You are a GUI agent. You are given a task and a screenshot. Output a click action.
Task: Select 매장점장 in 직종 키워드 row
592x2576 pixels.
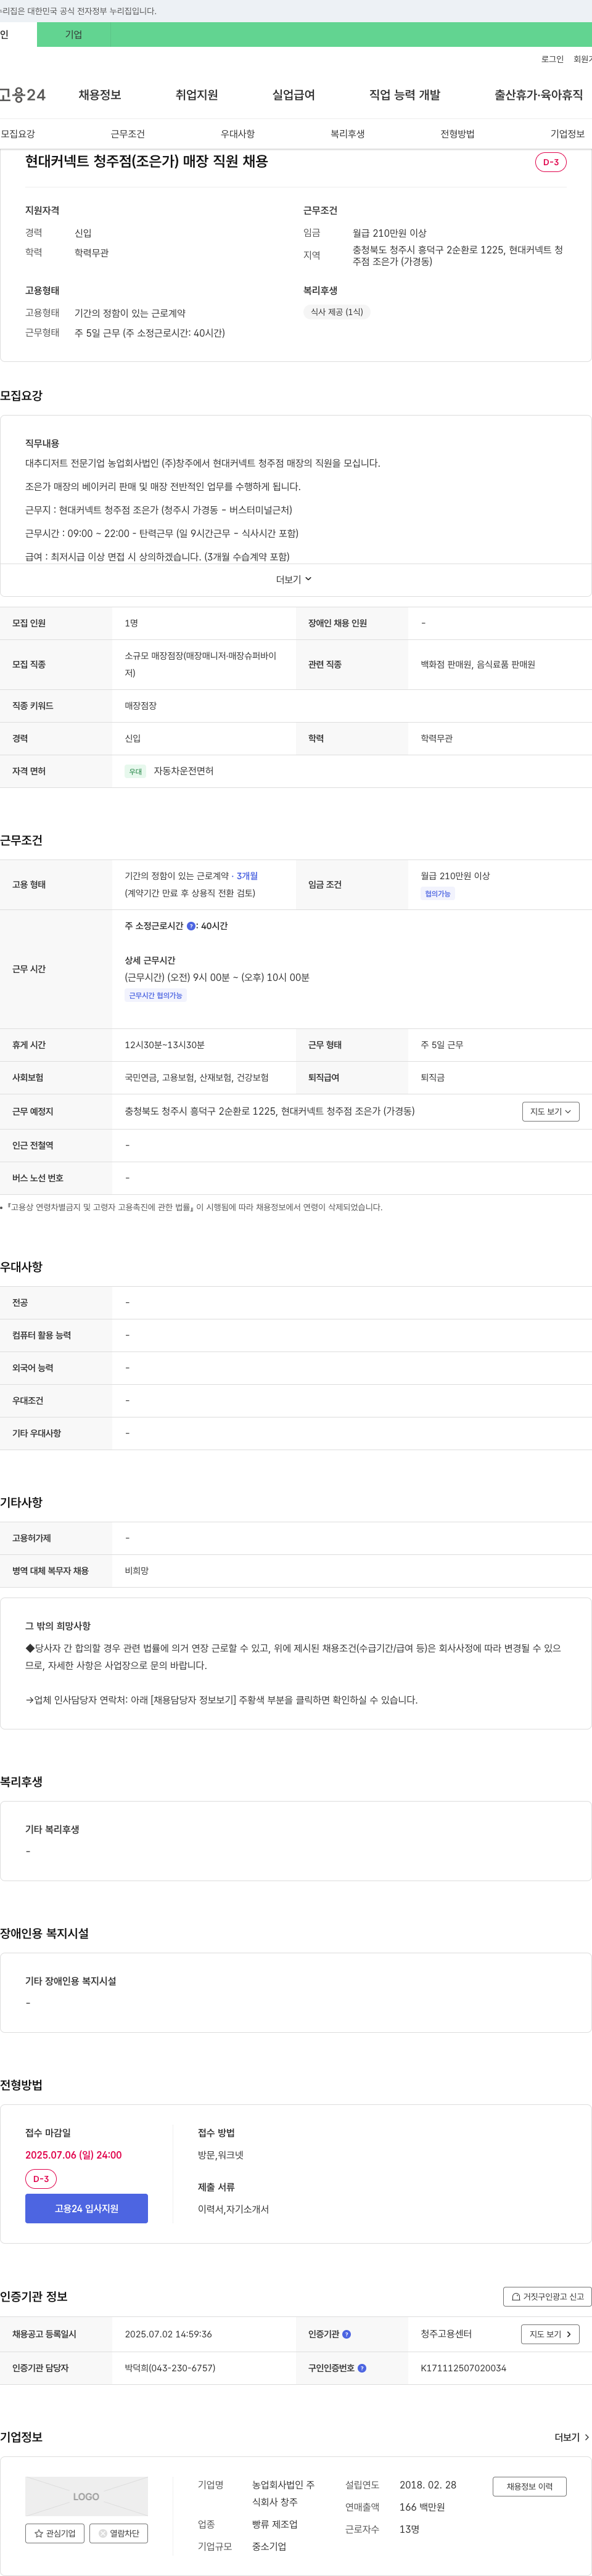click(141, 706)
